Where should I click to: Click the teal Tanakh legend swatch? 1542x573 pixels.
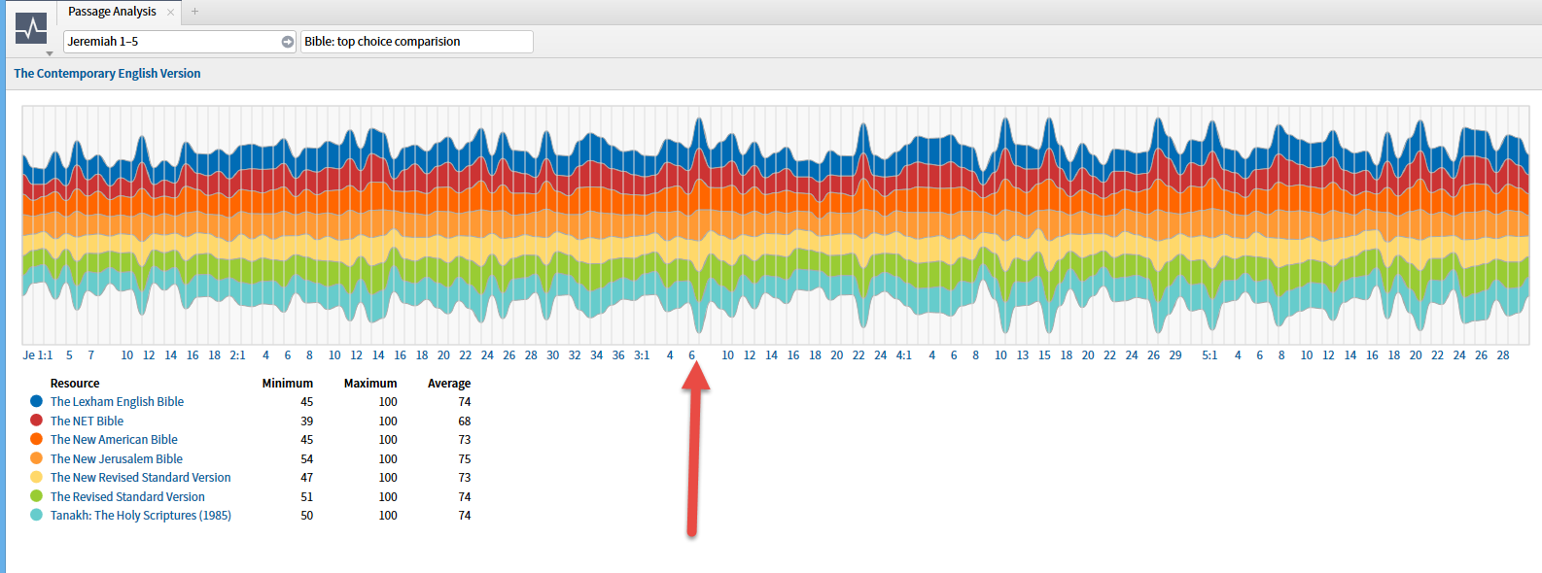tap(36, 515)
